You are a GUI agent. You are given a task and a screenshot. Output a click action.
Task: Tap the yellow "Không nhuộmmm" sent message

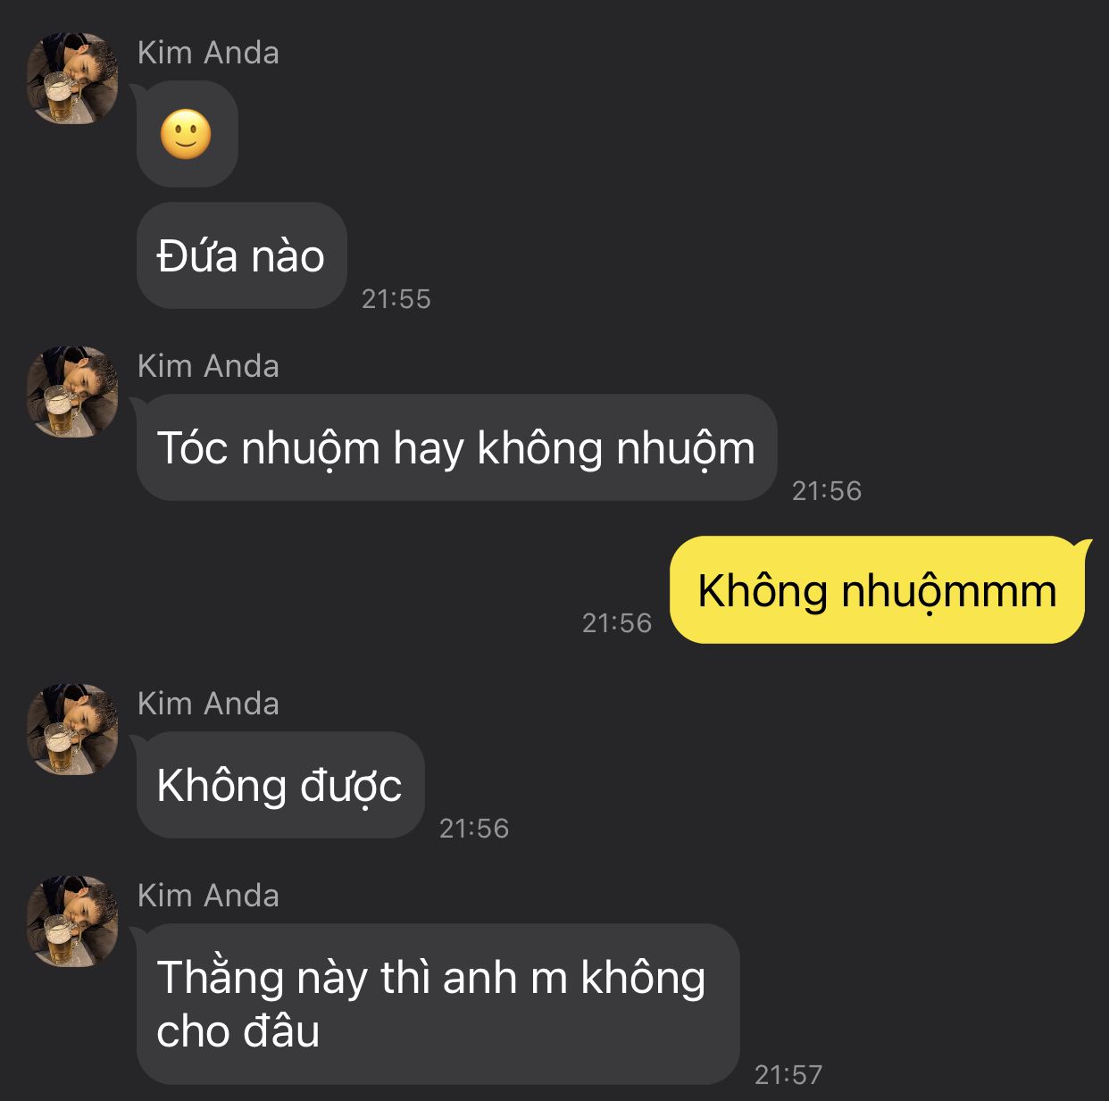click(x=877, y=590)
